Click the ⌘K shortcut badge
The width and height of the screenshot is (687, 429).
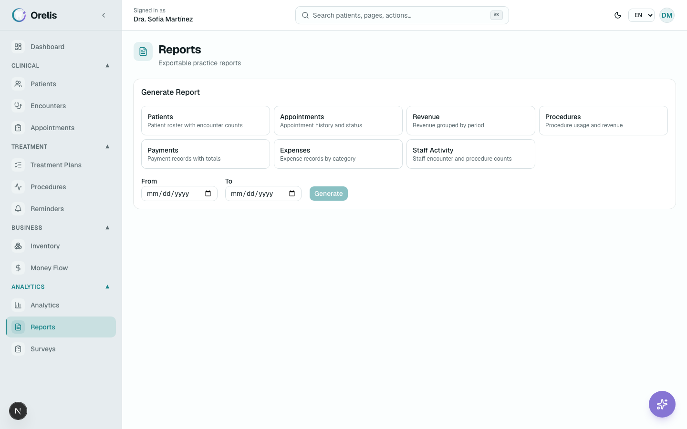[x=497, y=15]
